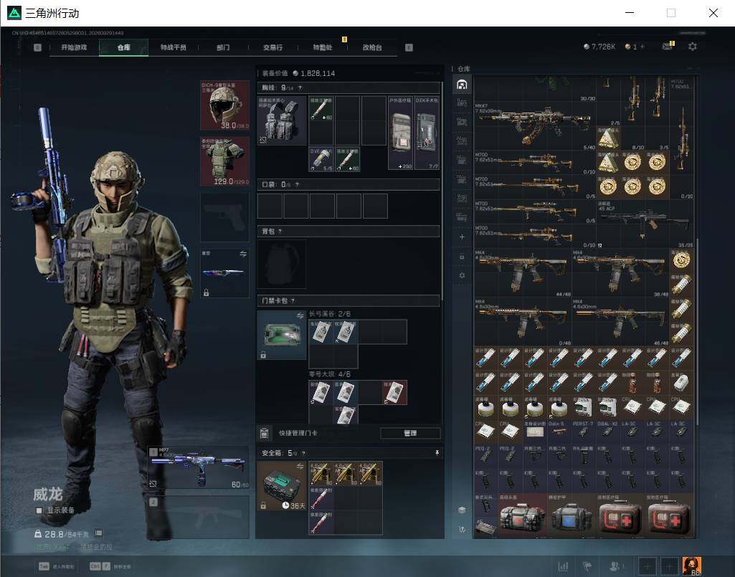Click the empty backpack slot
This screenshot has width=735, height=577.
click(282, 264)
